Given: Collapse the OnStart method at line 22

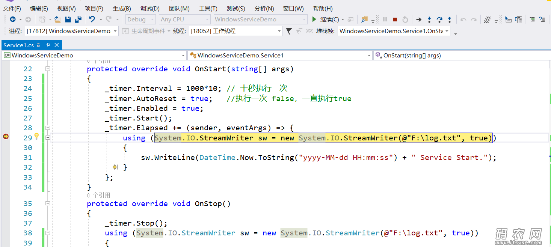Looking at the screenshot, I should tap(48, 69).
